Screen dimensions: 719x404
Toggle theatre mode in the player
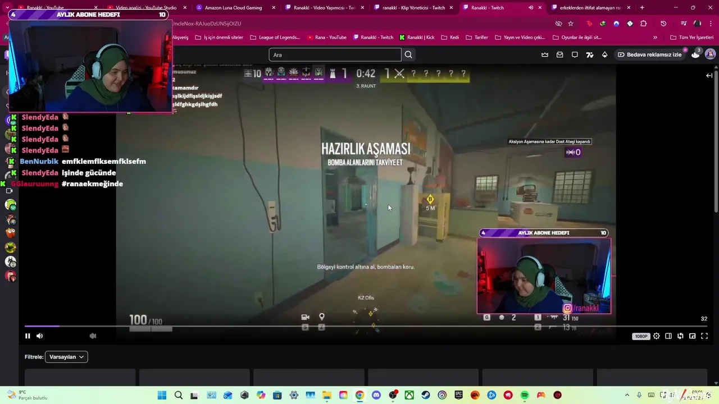tap(668, 336)
